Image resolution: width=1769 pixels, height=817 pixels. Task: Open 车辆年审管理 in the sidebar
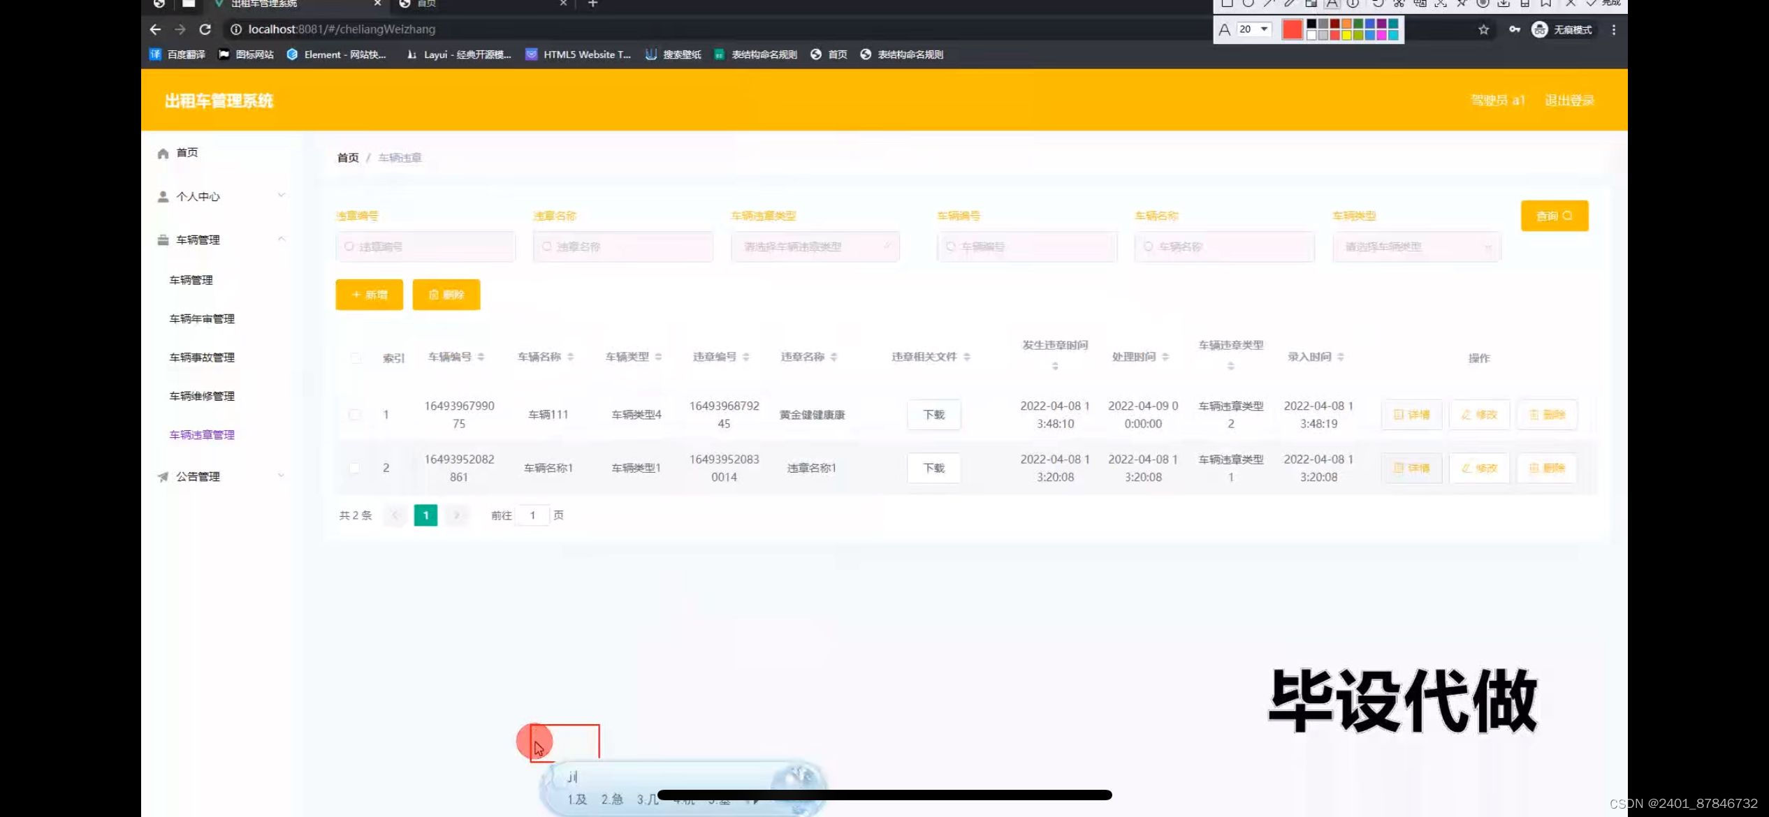coord(202,318)
